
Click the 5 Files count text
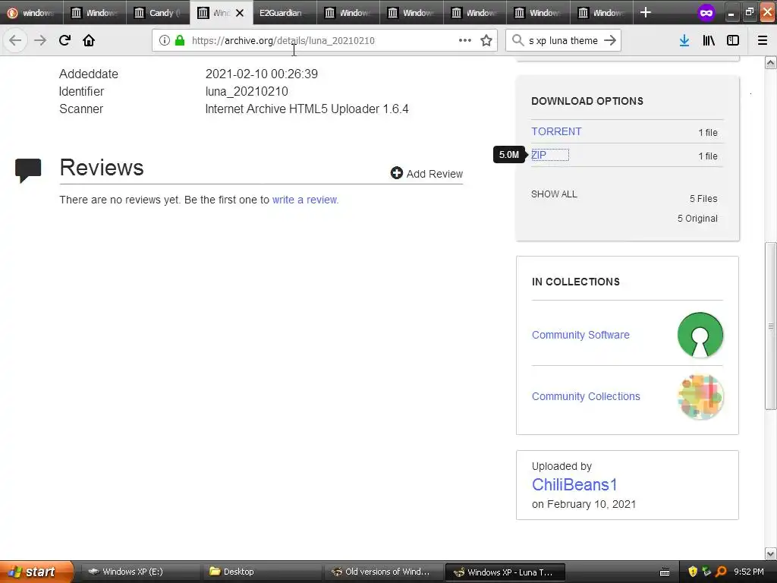coord(703,198)
